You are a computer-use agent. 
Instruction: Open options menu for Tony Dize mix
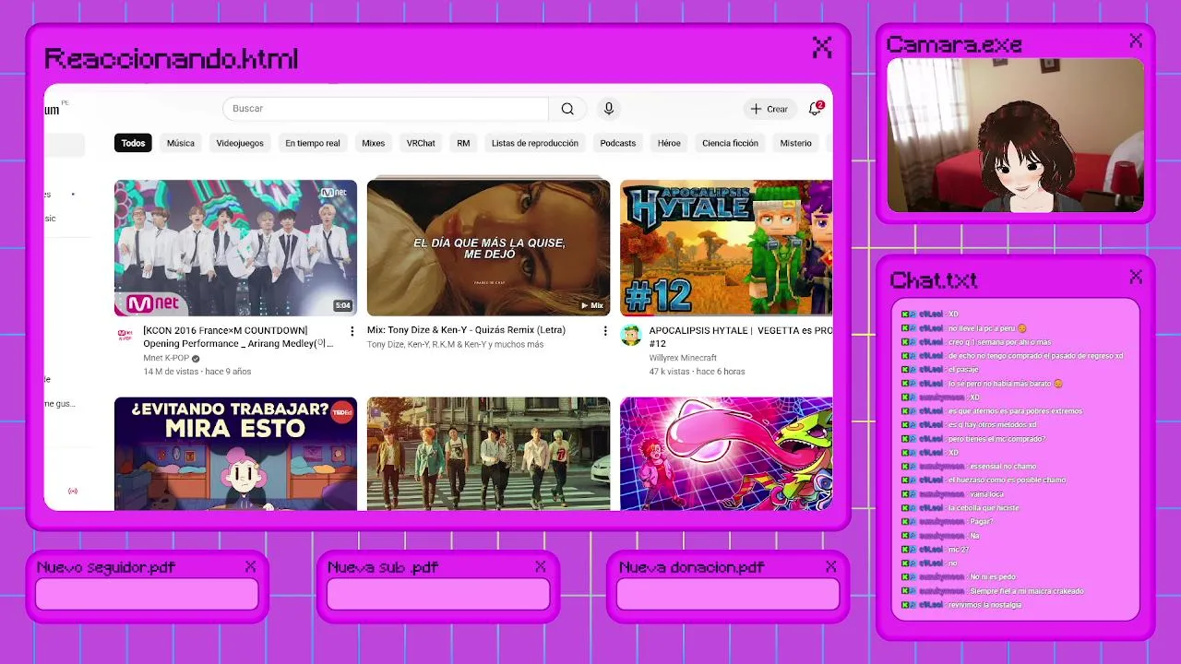605,331
